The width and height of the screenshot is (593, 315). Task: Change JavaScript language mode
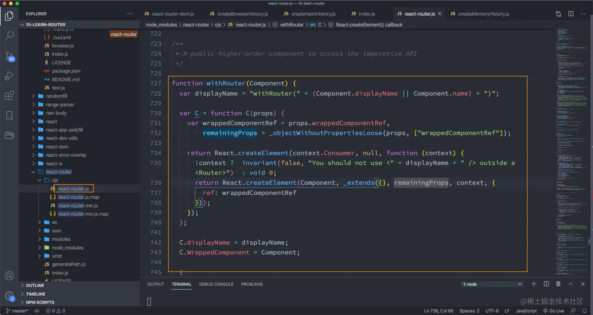pyautogui.click(x=526, y=311)
